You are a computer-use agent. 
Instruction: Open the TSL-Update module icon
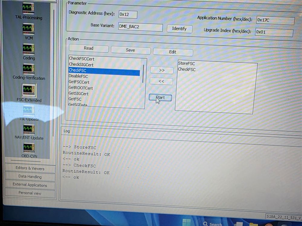point(29,110)
